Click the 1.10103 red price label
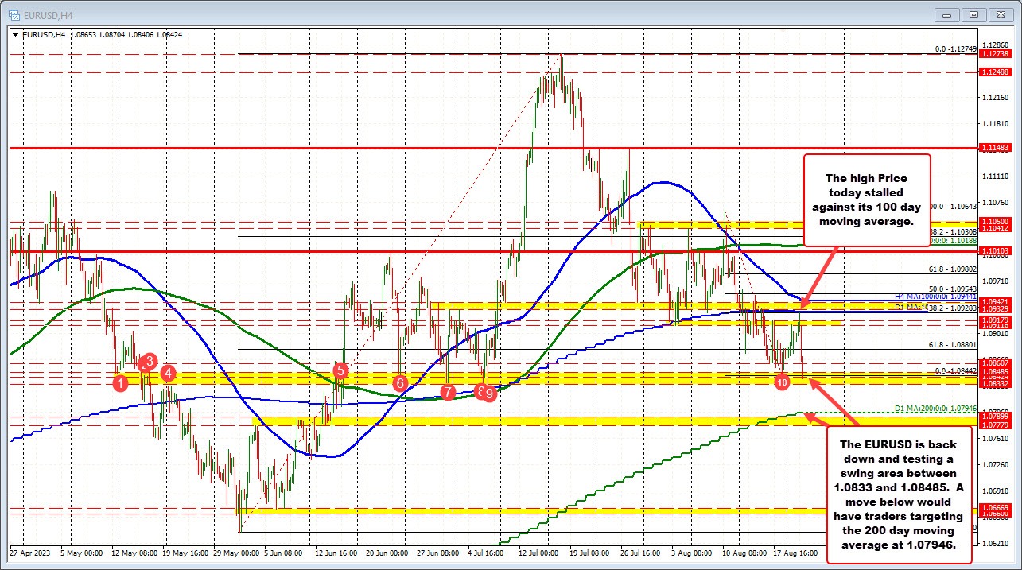The image size is (1022, 570). [x=995, y=250]
